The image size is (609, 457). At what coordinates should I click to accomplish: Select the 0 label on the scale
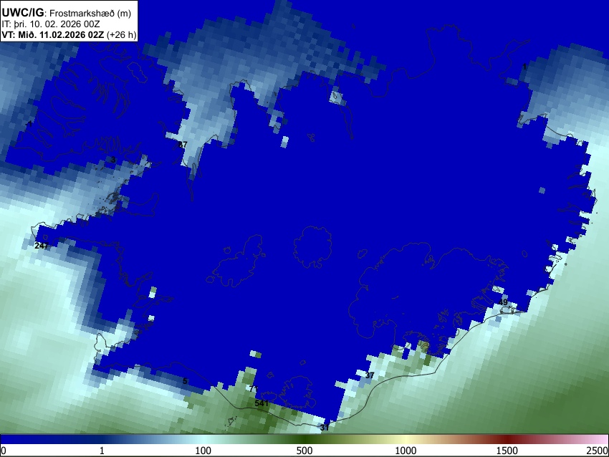coord(4,451)
